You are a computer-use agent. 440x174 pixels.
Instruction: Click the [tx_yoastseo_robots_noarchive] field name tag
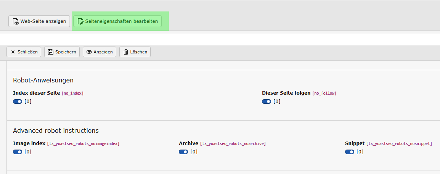(x=233, y=144)
